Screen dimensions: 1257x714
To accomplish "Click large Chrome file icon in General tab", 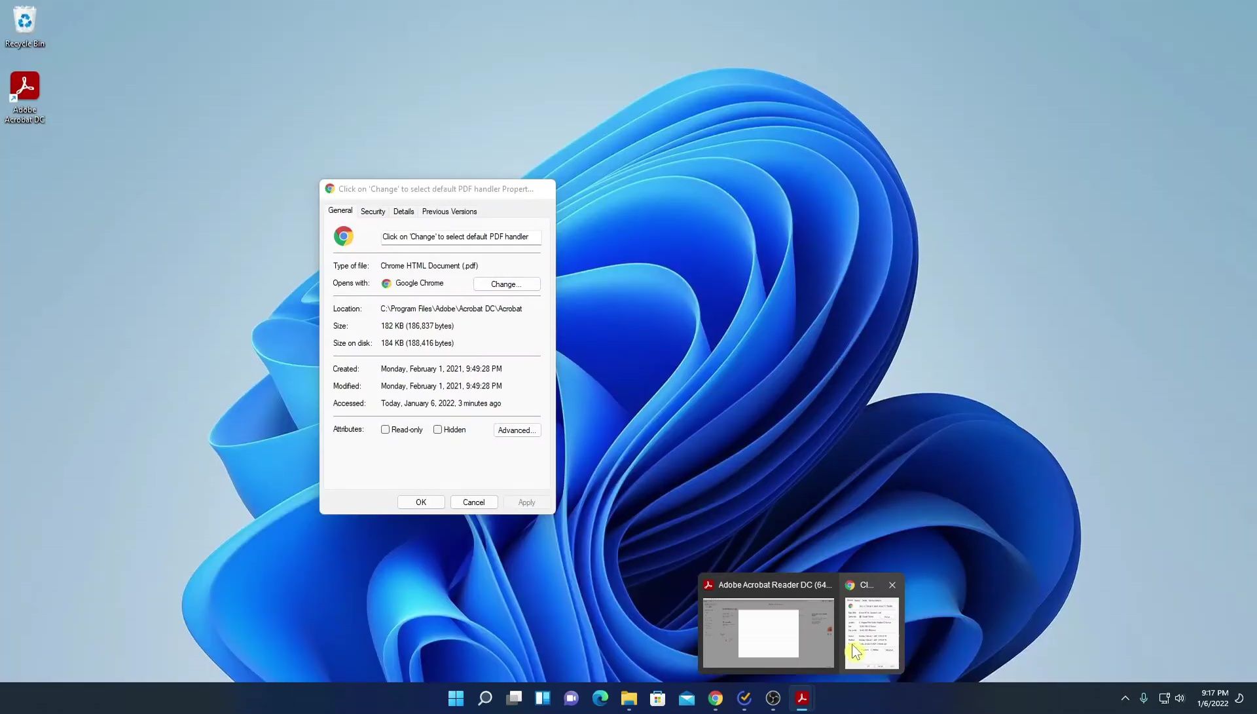I will 344,236.
